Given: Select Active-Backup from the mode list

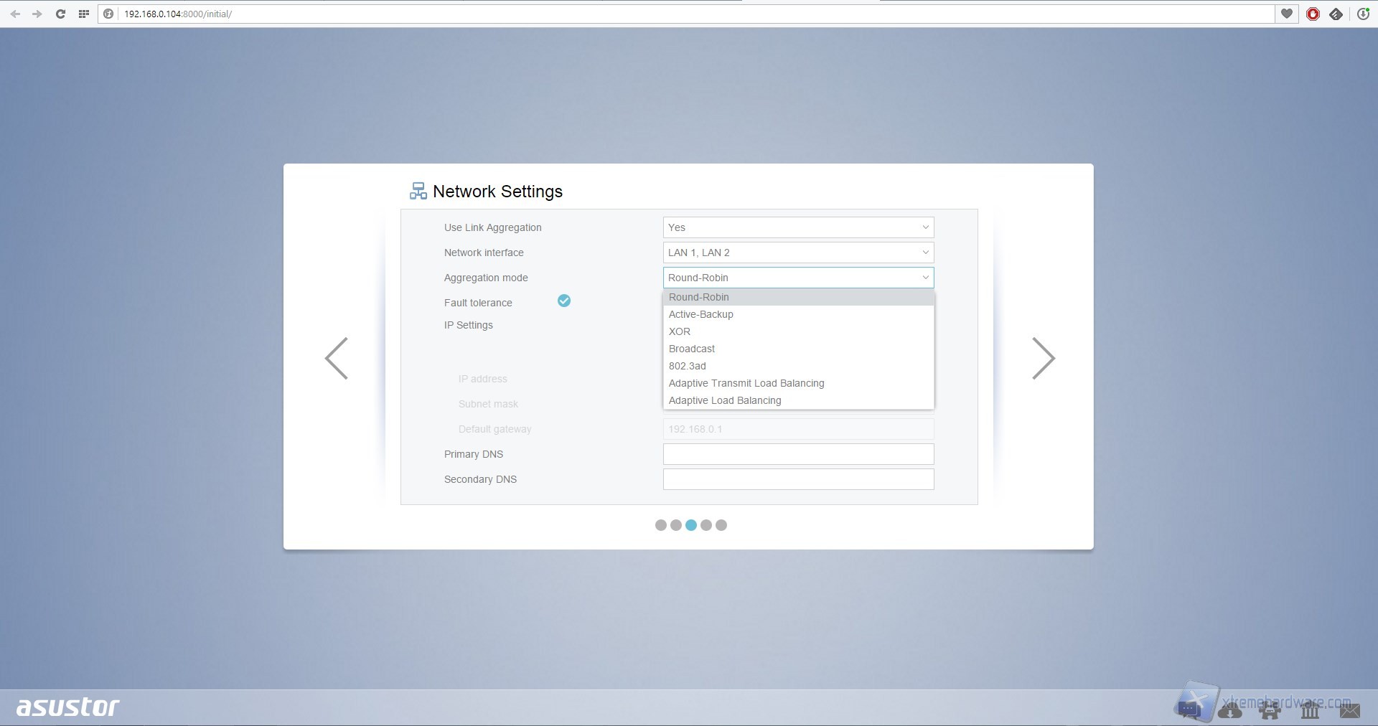Looking at the screenshot, I should coord(701,314).
